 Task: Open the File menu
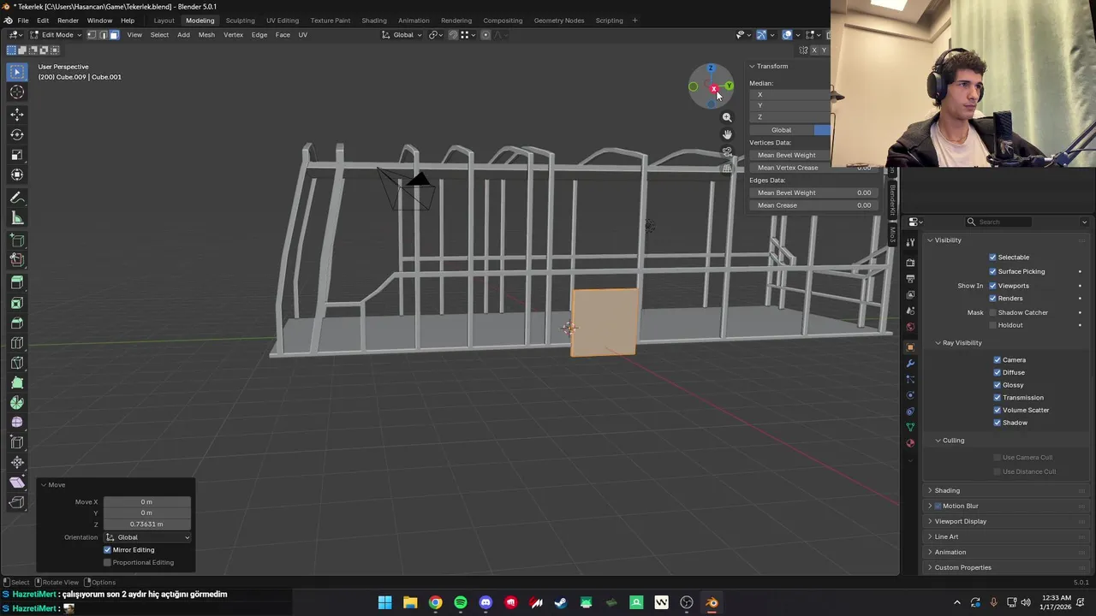[23, 21]
